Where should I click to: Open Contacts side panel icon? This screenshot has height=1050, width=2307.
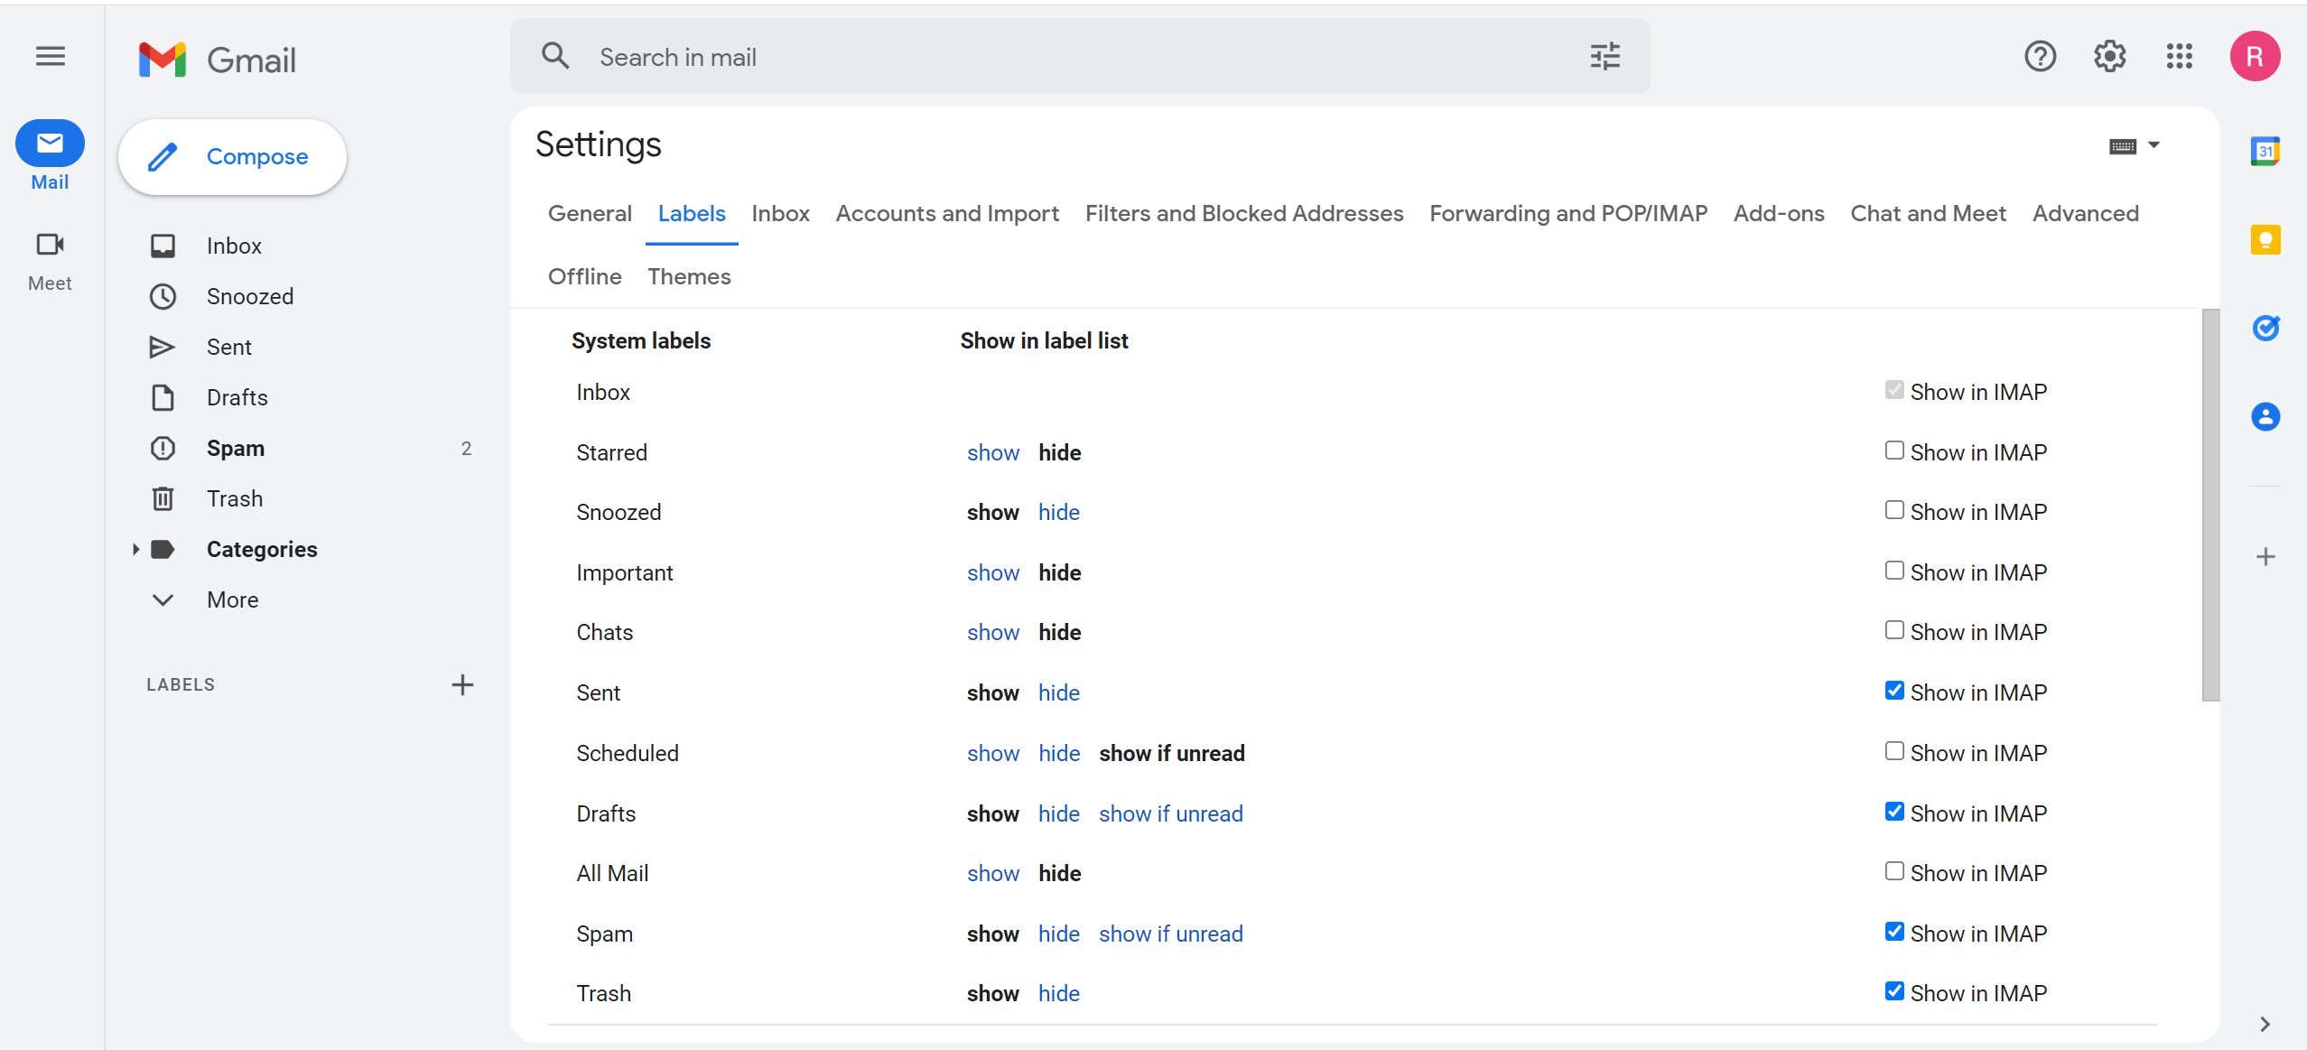(2265, 416)
